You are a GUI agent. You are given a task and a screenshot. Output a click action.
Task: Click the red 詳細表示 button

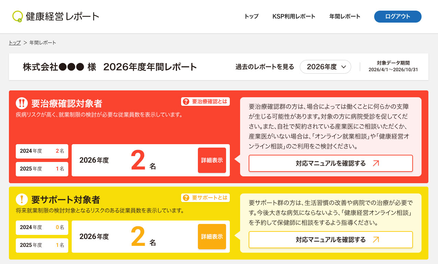[212, 160]
